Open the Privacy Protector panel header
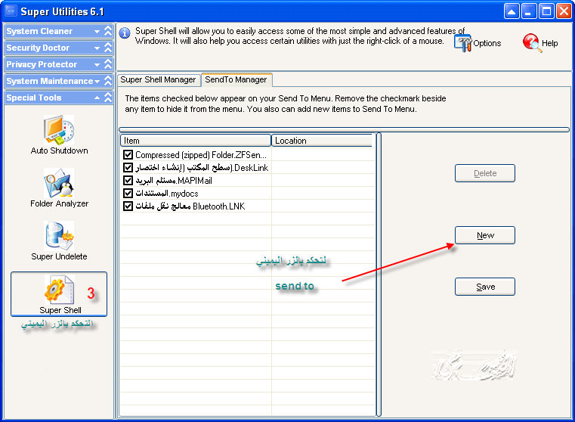Viewport: 575px width, 422px height. (x=59, y=64)
